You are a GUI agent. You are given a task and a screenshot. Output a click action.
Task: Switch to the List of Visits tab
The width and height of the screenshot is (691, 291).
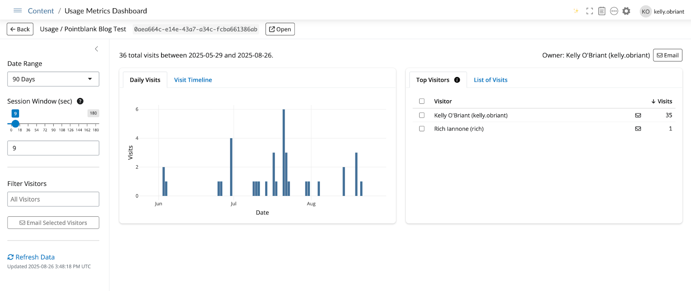[491, 80]
